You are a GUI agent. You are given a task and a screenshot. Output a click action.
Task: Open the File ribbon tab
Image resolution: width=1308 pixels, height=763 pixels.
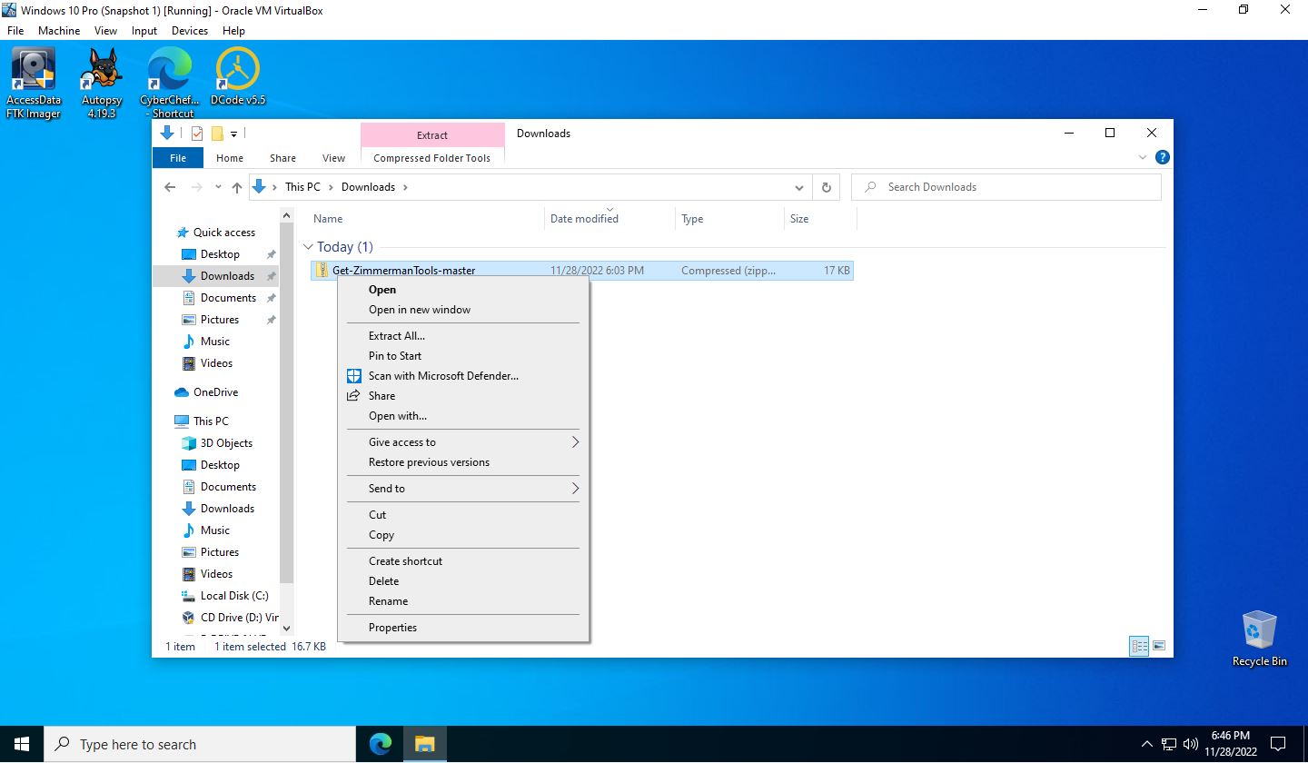click(x=178, y=158)
